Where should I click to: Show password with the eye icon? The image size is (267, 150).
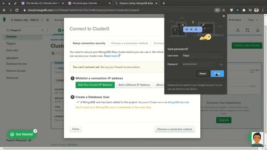[x=221, y=64]
